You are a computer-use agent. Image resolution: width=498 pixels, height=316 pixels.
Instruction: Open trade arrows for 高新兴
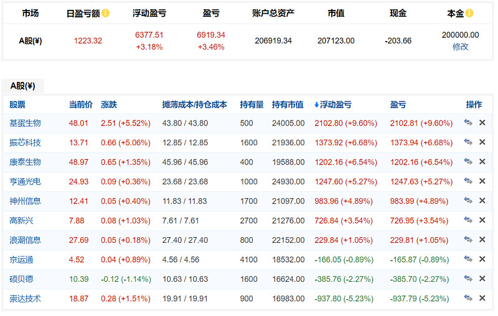coord(468,220)
